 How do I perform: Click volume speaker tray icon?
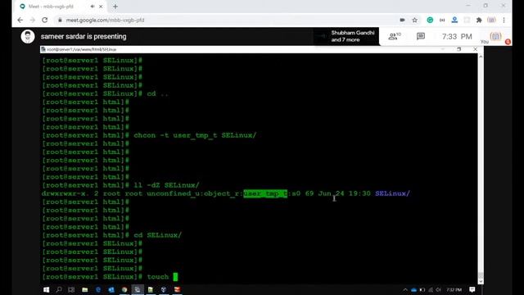click(439, 290)
